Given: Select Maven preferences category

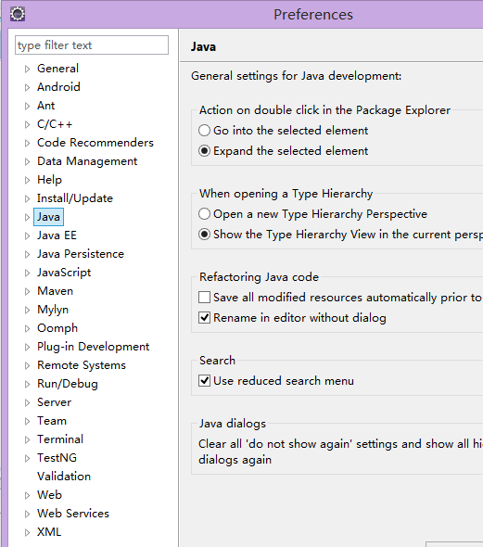Looking at the screenshot, I should point(55,291).
